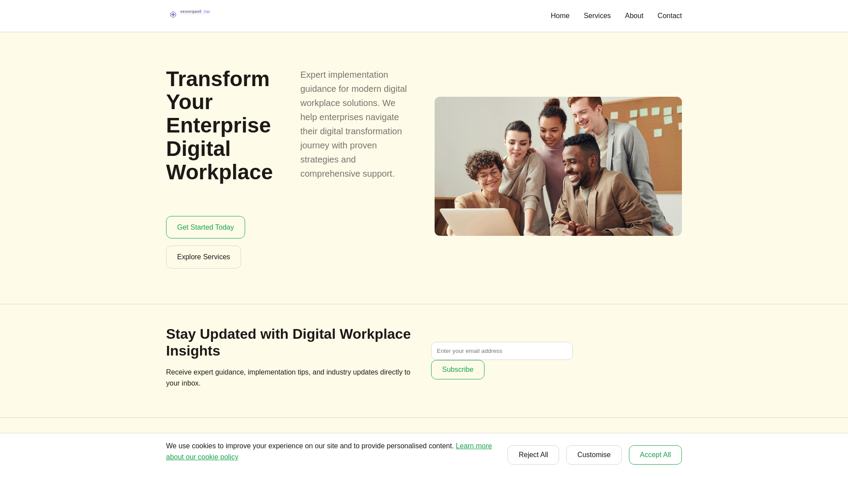Focus the email address input field
848x477 pixels.
pyautogui.click(x=502, y=351)
